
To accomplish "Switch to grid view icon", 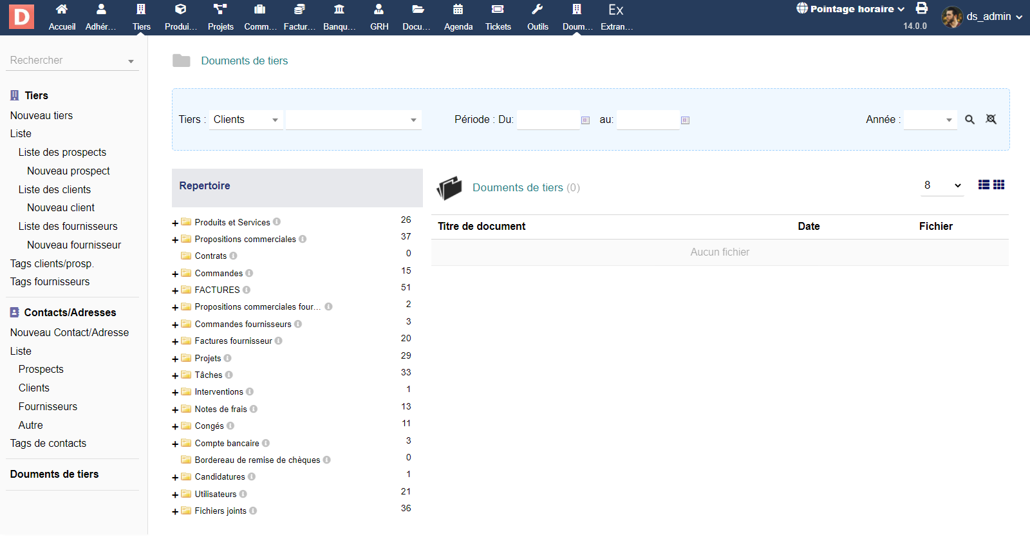I will click(x=998, y=185).
